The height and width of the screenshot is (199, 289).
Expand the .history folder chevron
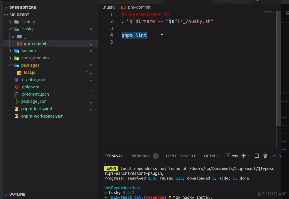(x=10, y=22)
